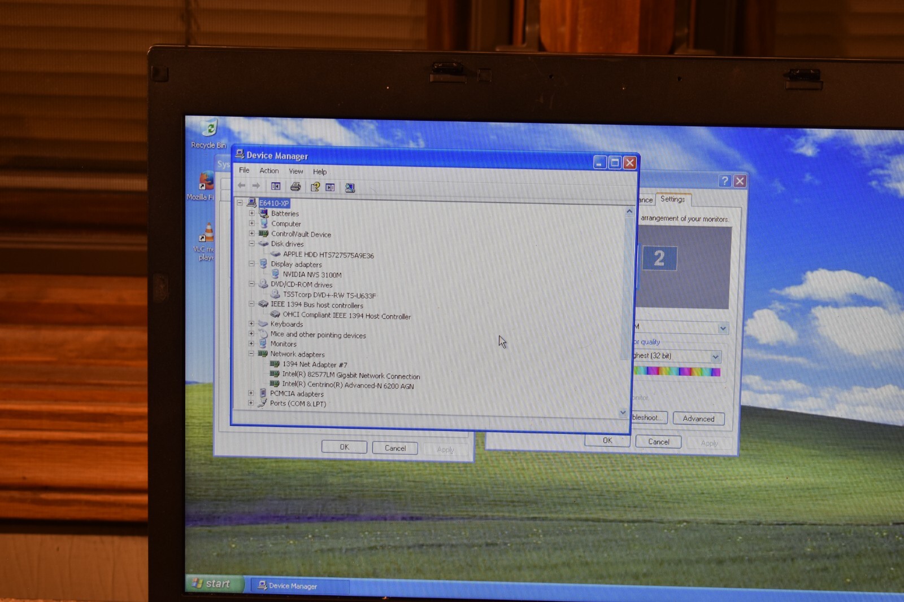Click the Keyboards category icon
Screen dimensions: 904x602
(263, 323)
